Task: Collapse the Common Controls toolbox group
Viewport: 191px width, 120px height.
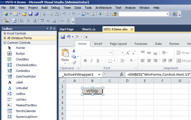Action: click(5, 43)
